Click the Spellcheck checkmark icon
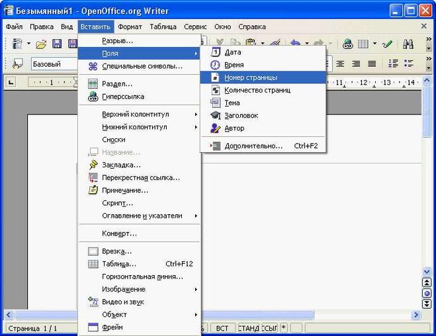The height and width of the screenshot is (336, 436). click(387, 44)
